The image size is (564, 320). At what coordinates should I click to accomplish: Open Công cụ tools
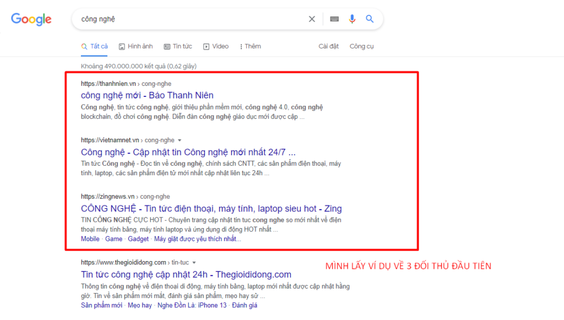361,46
